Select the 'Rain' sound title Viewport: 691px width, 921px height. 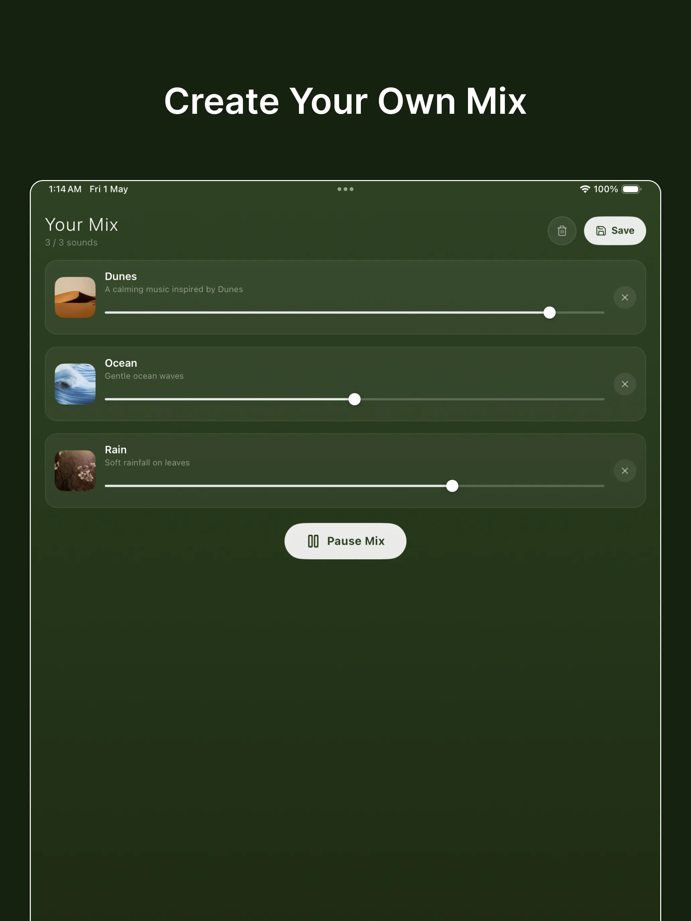[116, 450]
